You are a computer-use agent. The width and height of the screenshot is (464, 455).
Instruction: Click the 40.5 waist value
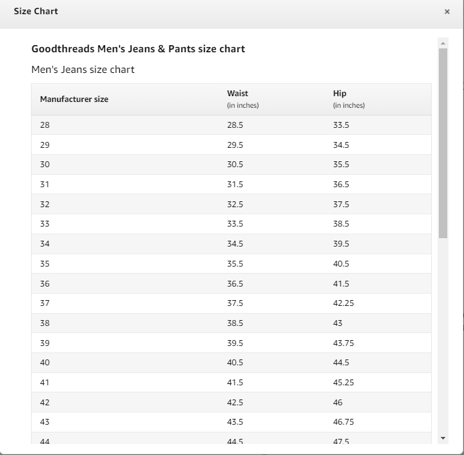click(x=235, y=363)
